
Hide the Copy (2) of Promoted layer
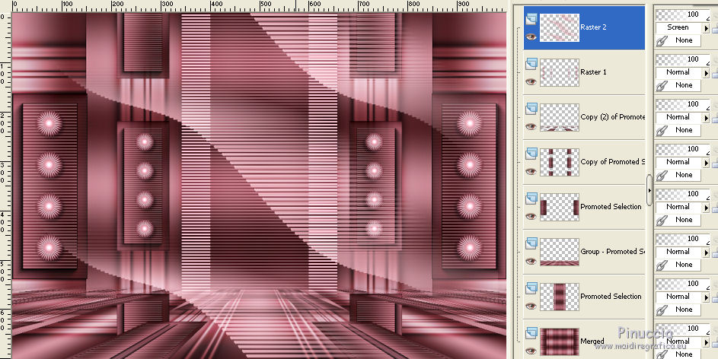point(531,126)
